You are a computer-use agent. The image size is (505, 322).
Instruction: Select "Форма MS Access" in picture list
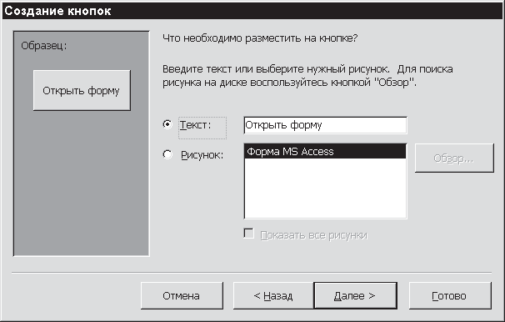[x=325, y=152]
